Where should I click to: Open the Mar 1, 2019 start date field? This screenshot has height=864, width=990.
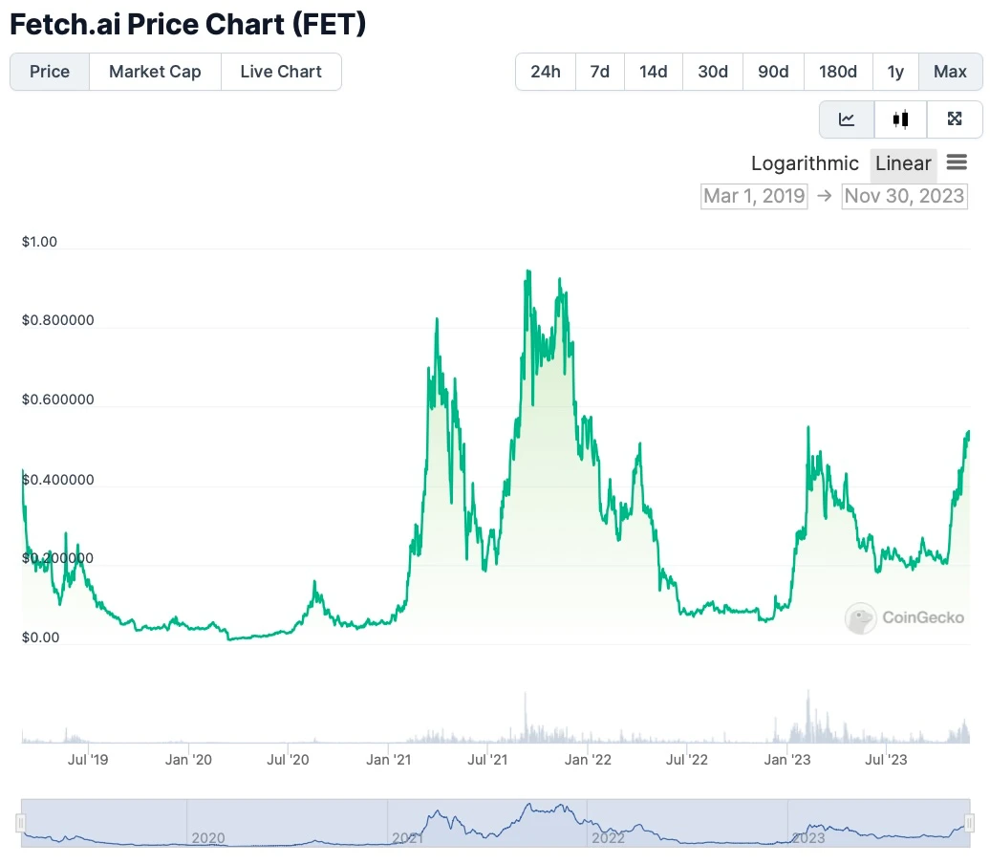[754, 197]
